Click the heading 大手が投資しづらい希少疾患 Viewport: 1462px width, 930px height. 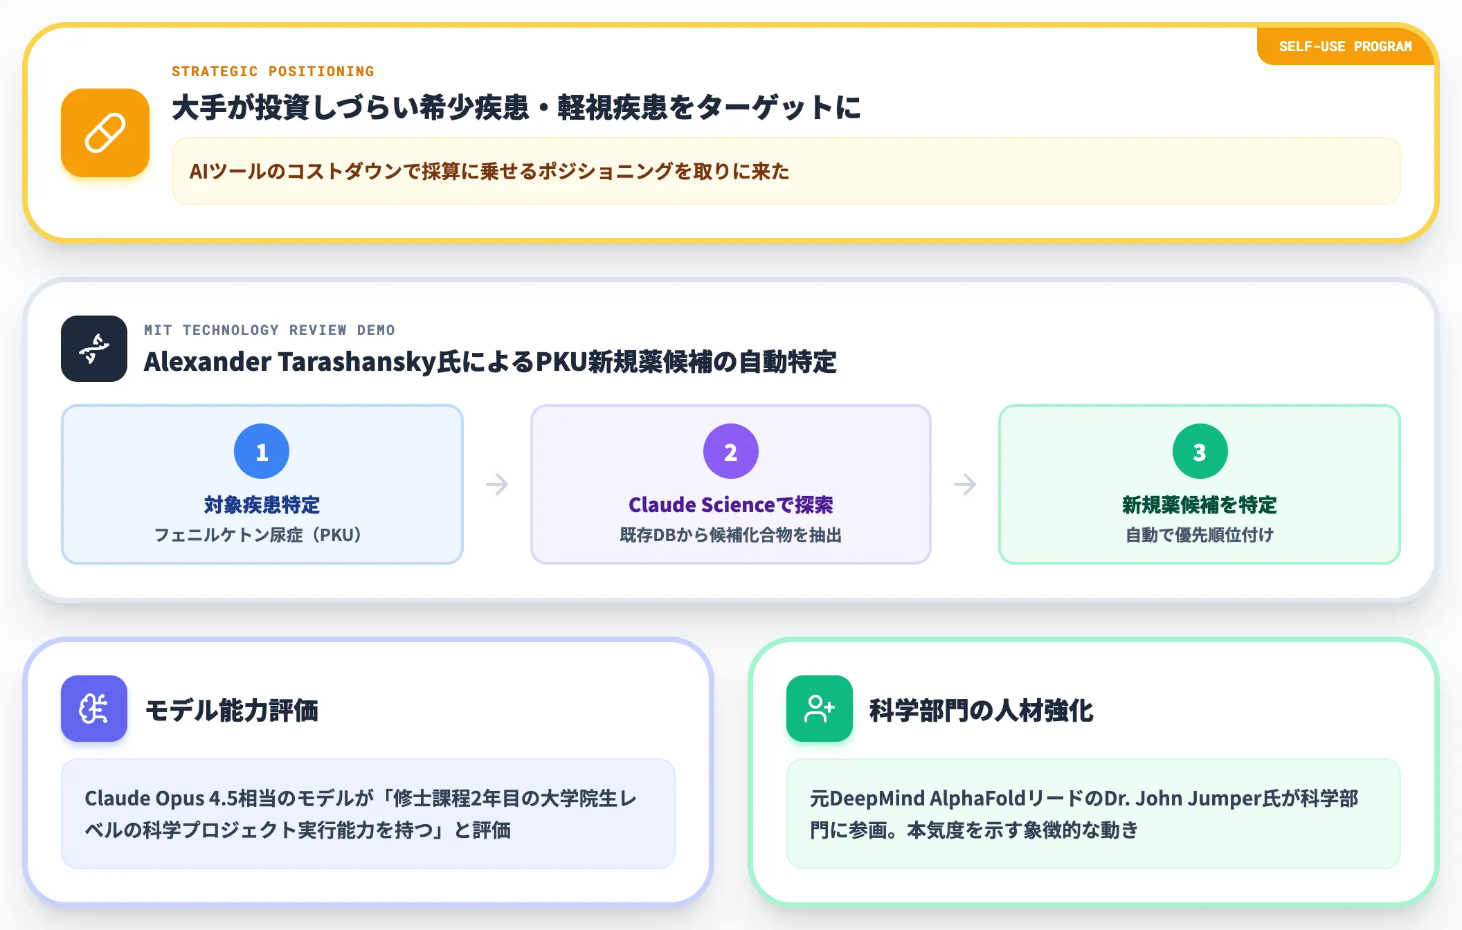point(516,107)
